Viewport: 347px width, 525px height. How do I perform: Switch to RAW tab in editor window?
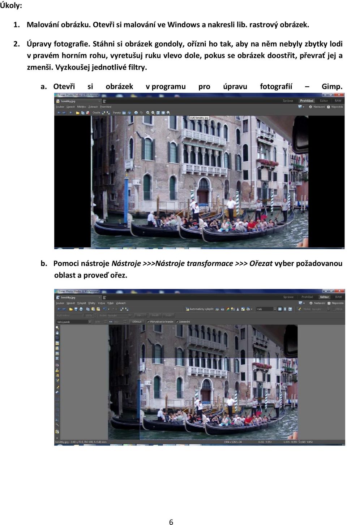[338, 297]
